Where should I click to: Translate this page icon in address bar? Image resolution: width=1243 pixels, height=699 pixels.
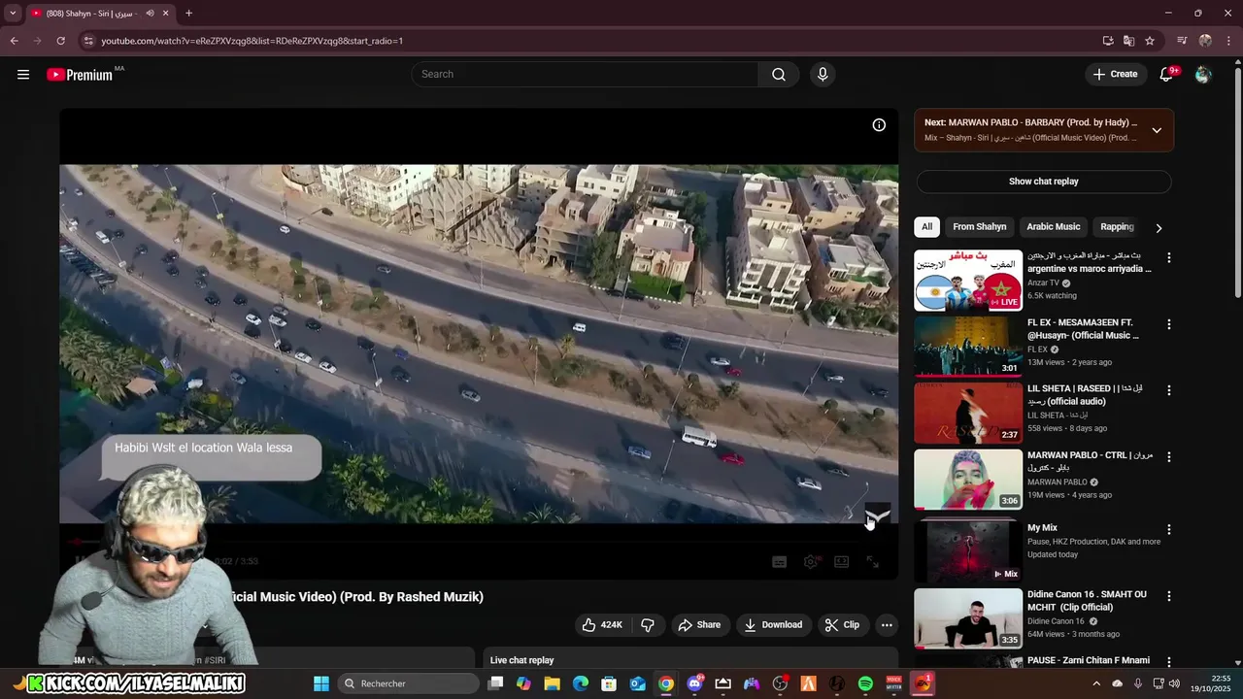[x=1128, y=41]
